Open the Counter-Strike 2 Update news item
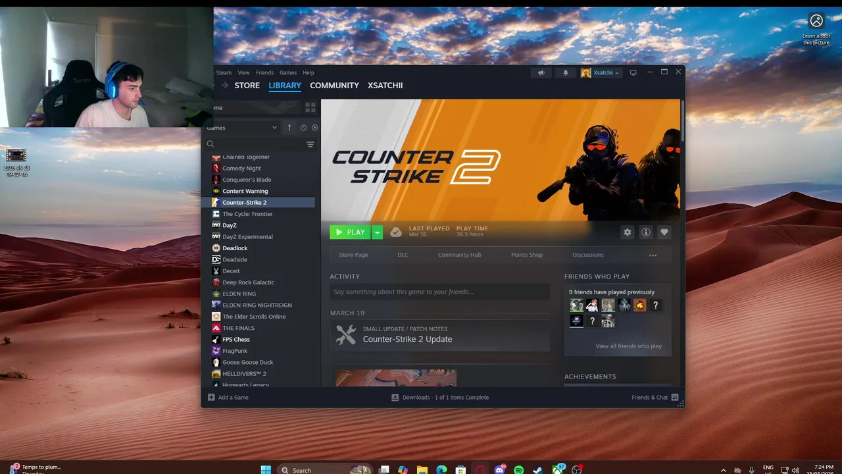 [x=439, y=335]
